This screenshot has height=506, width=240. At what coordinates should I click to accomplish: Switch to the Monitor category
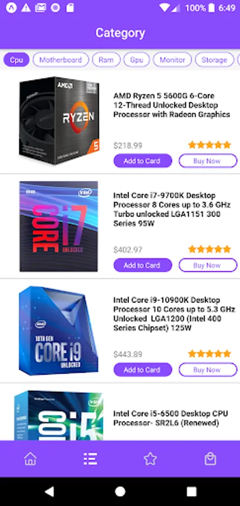pyautogui.click(x=172, y=60)
